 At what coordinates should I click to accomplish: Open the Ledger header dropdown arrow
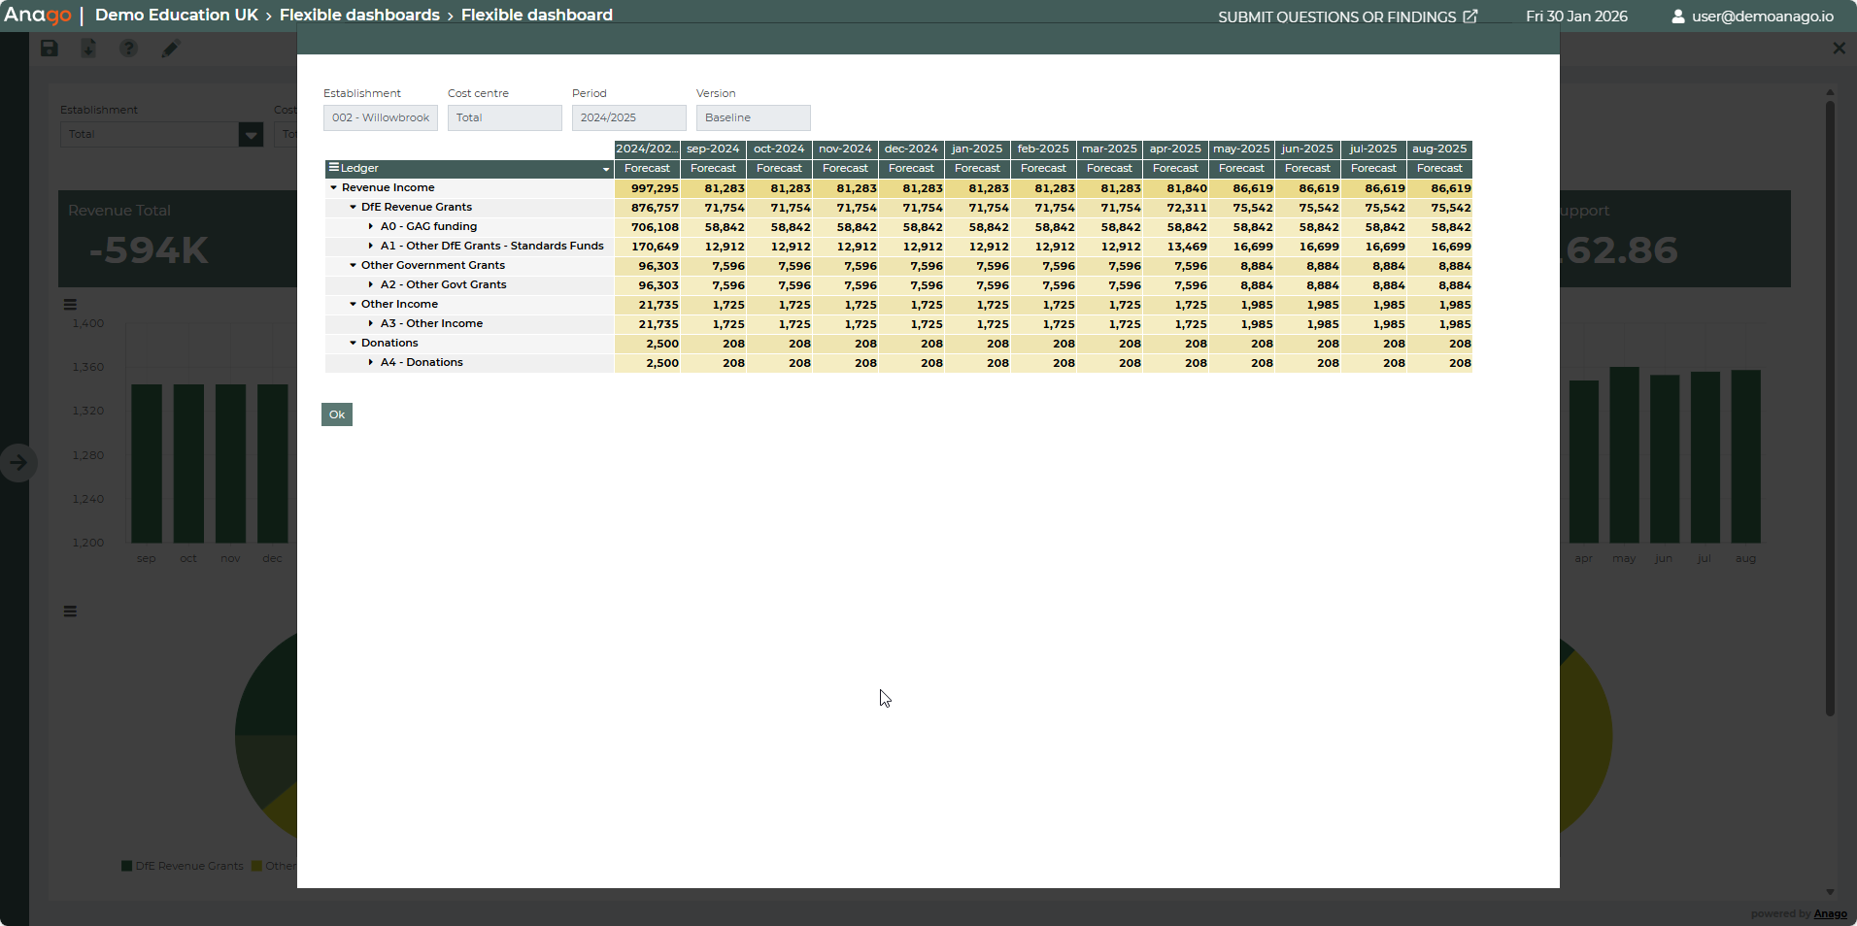606,169
